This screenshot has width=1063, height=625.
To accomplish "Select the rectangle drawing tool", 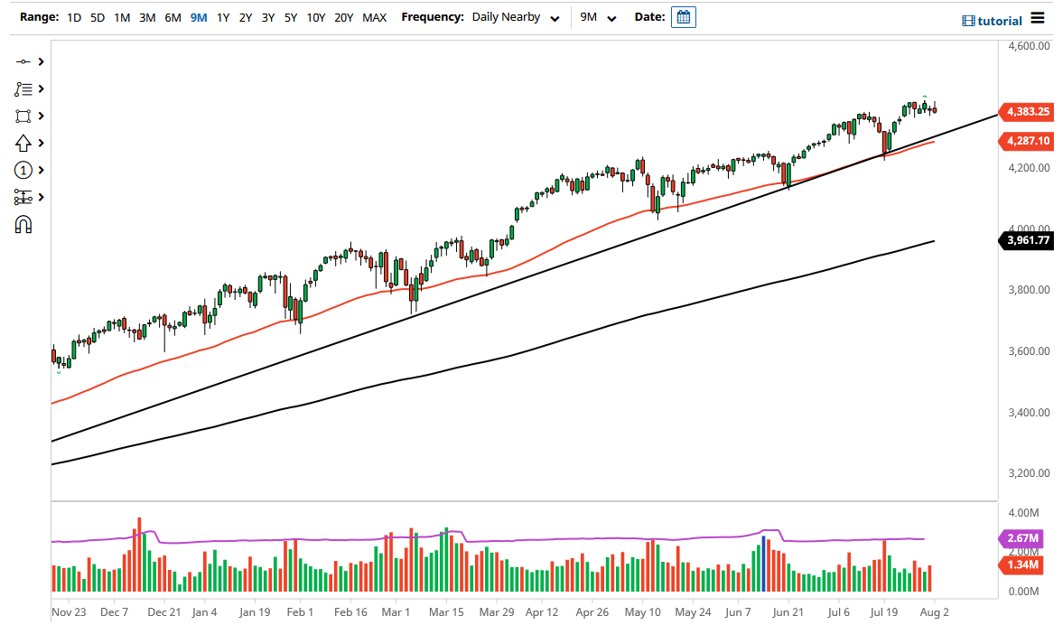I will click(23, 116).
